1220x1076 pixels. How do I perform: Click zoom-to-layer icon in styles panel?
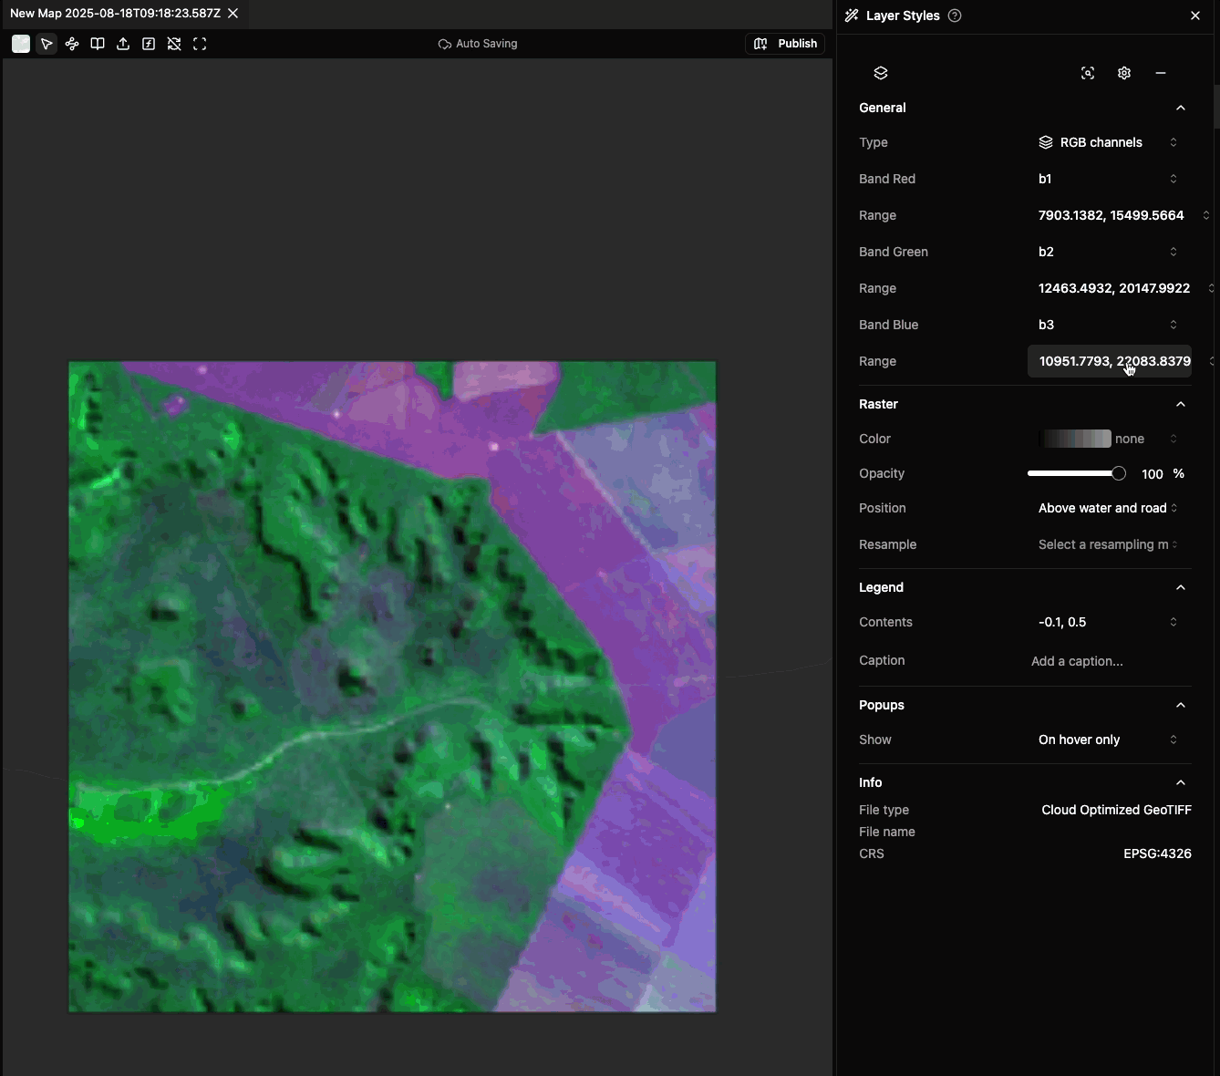pyautogui.click(x=1088, y=73)
